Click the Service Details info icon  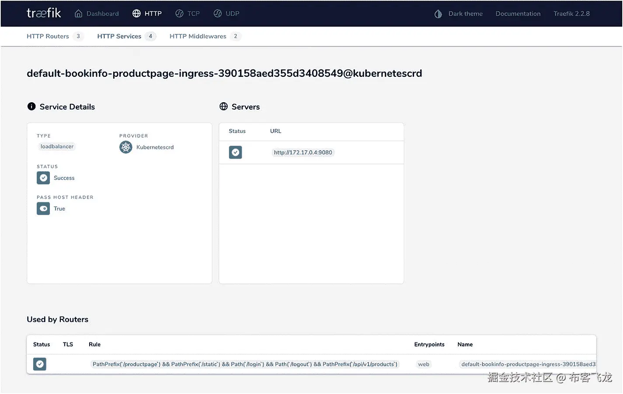click(x=31, y=106)
